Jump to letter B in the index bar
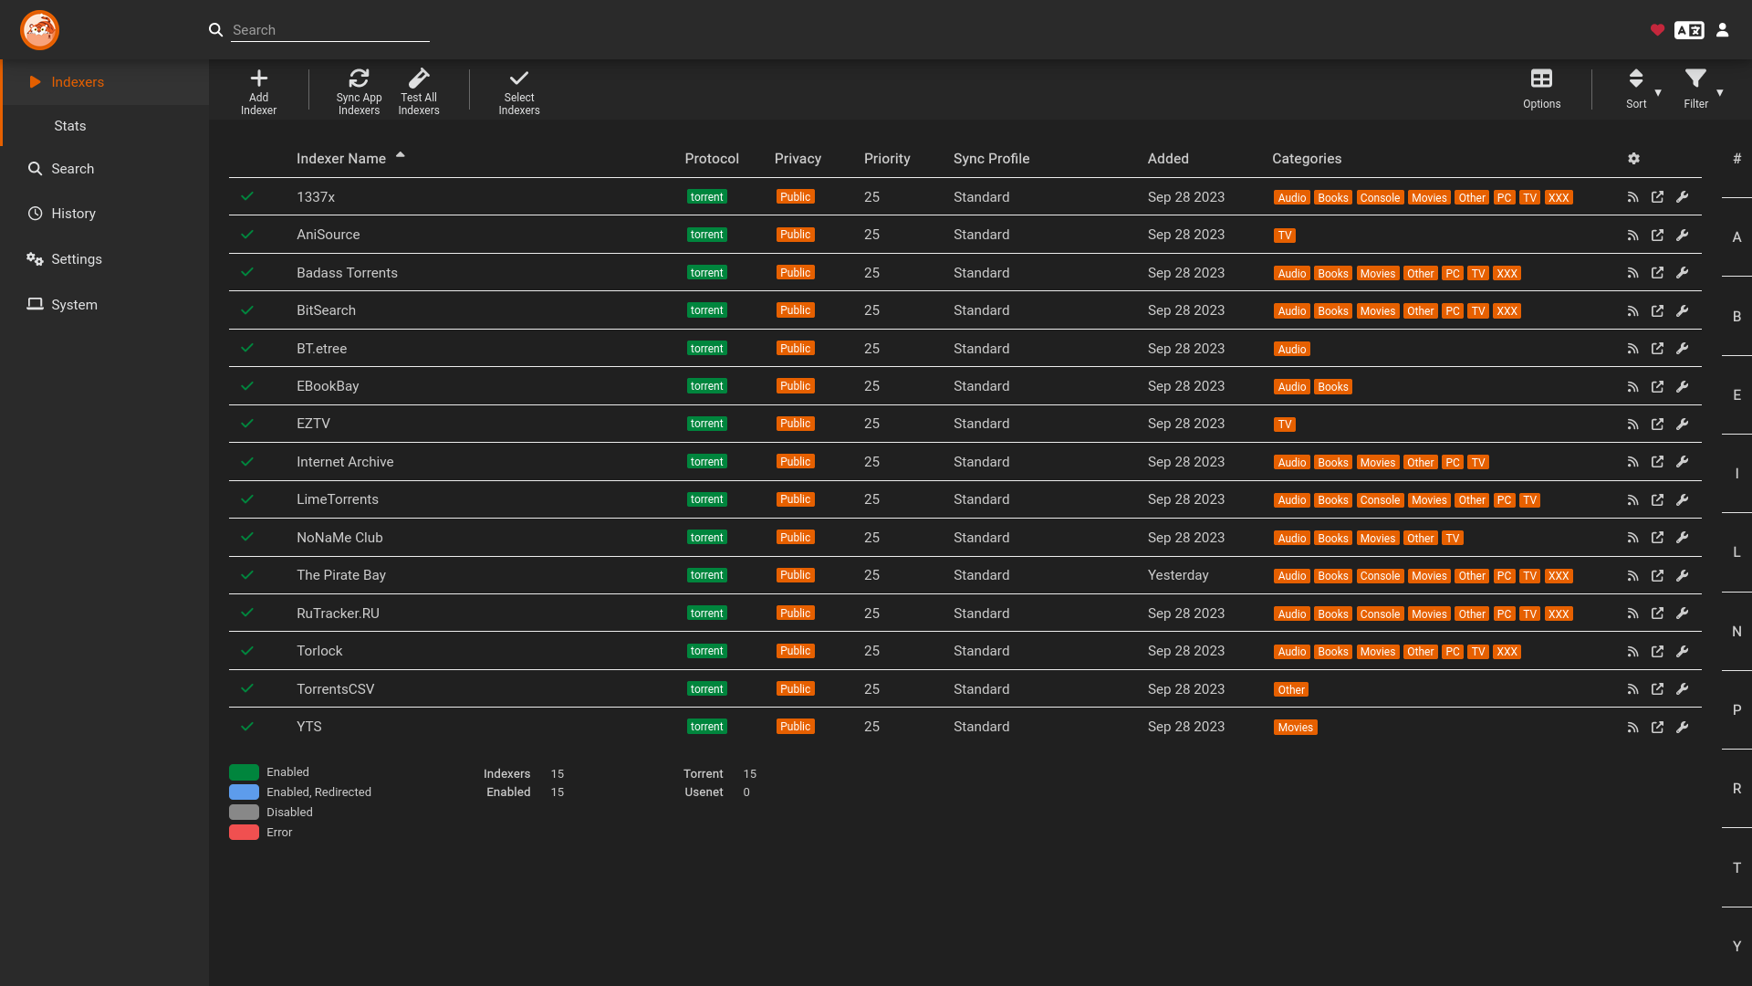 click(1736, 317)
